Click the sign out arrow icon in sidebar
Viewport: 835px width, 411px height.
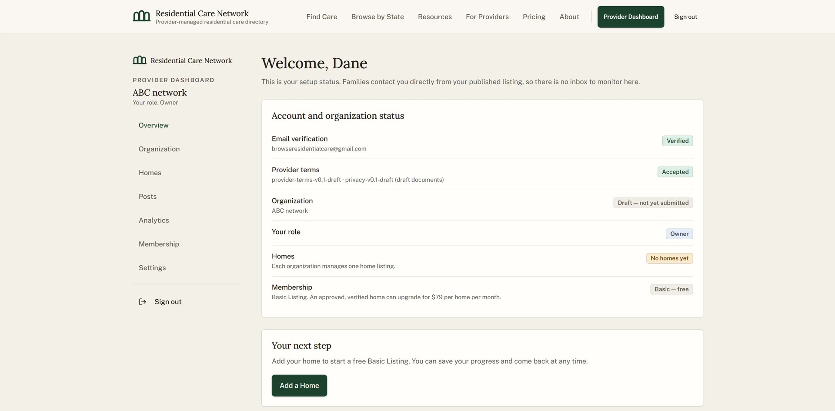(x=142, y=302)
